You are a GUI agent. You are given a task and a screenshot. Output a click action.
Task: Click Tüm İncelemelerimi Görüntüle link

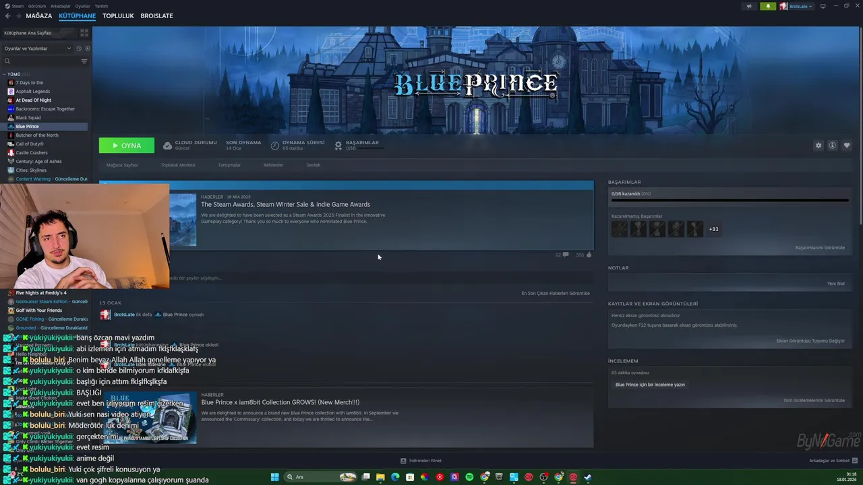(814, 400)
